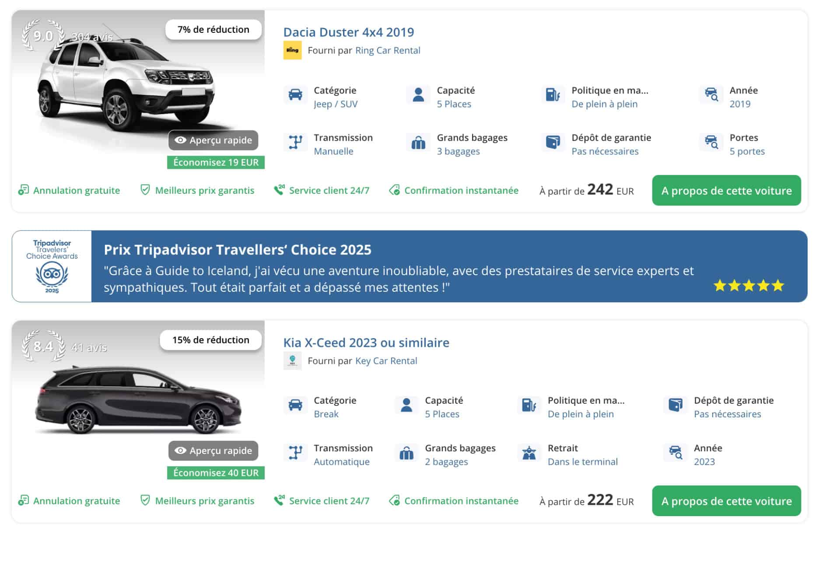Open quick preview for the Dacia Duster

tap(213, 140)
